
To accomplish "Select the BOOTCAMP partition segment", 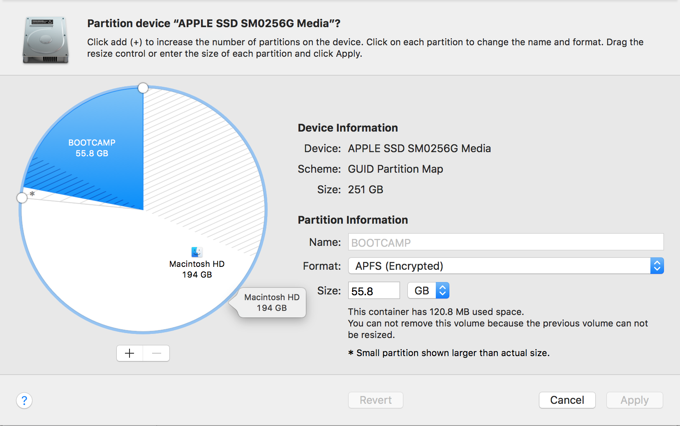I will click(x=91, y=148).
